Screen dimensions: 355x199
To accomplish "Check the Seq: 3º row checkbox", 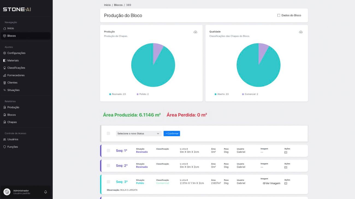I will [x=108, y=182].
